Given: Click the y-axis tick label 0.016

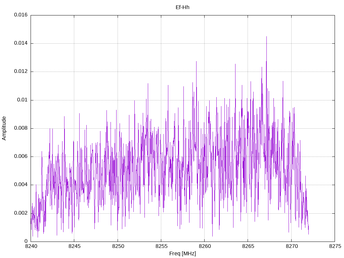Looking at the screenshot, I should coord(21,15).
